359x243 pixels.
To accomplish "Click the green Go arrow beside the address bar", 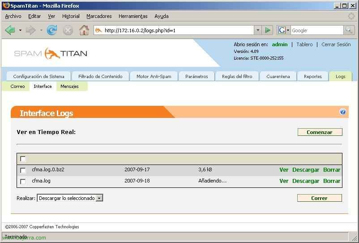I will point(268,30).
